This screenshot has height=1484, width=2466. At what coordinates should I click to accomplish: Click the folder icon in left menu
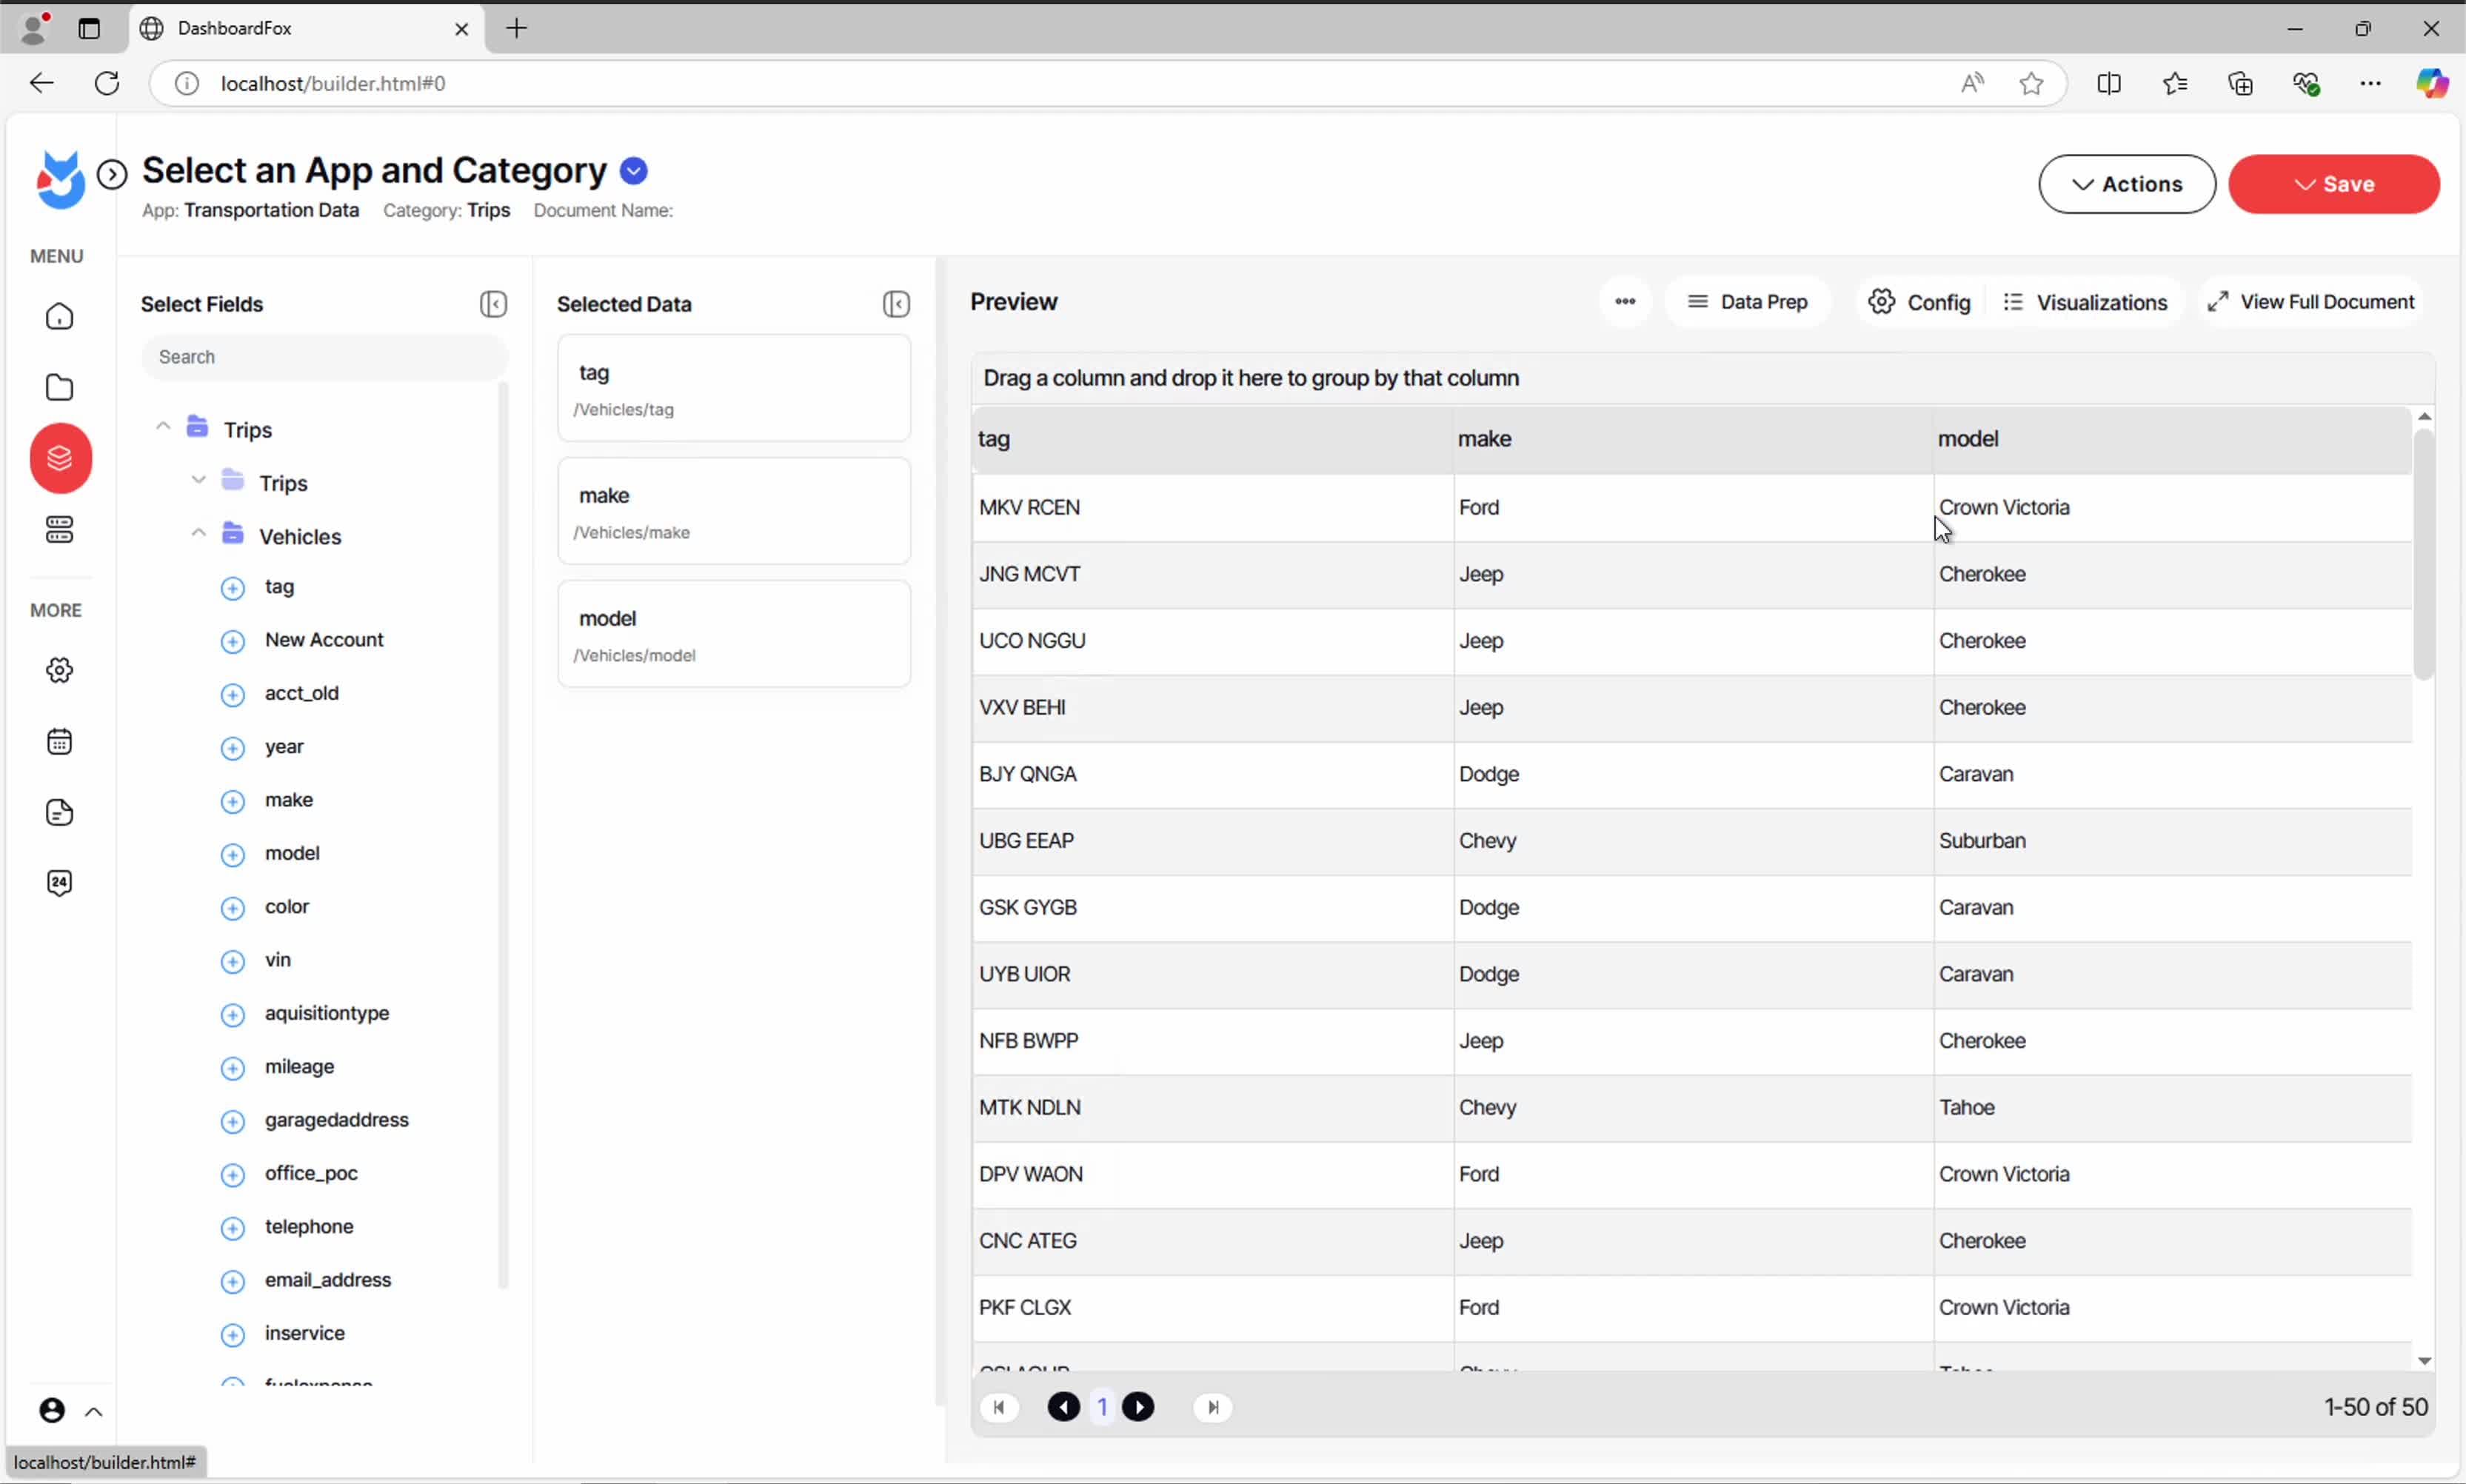point(60,387)
